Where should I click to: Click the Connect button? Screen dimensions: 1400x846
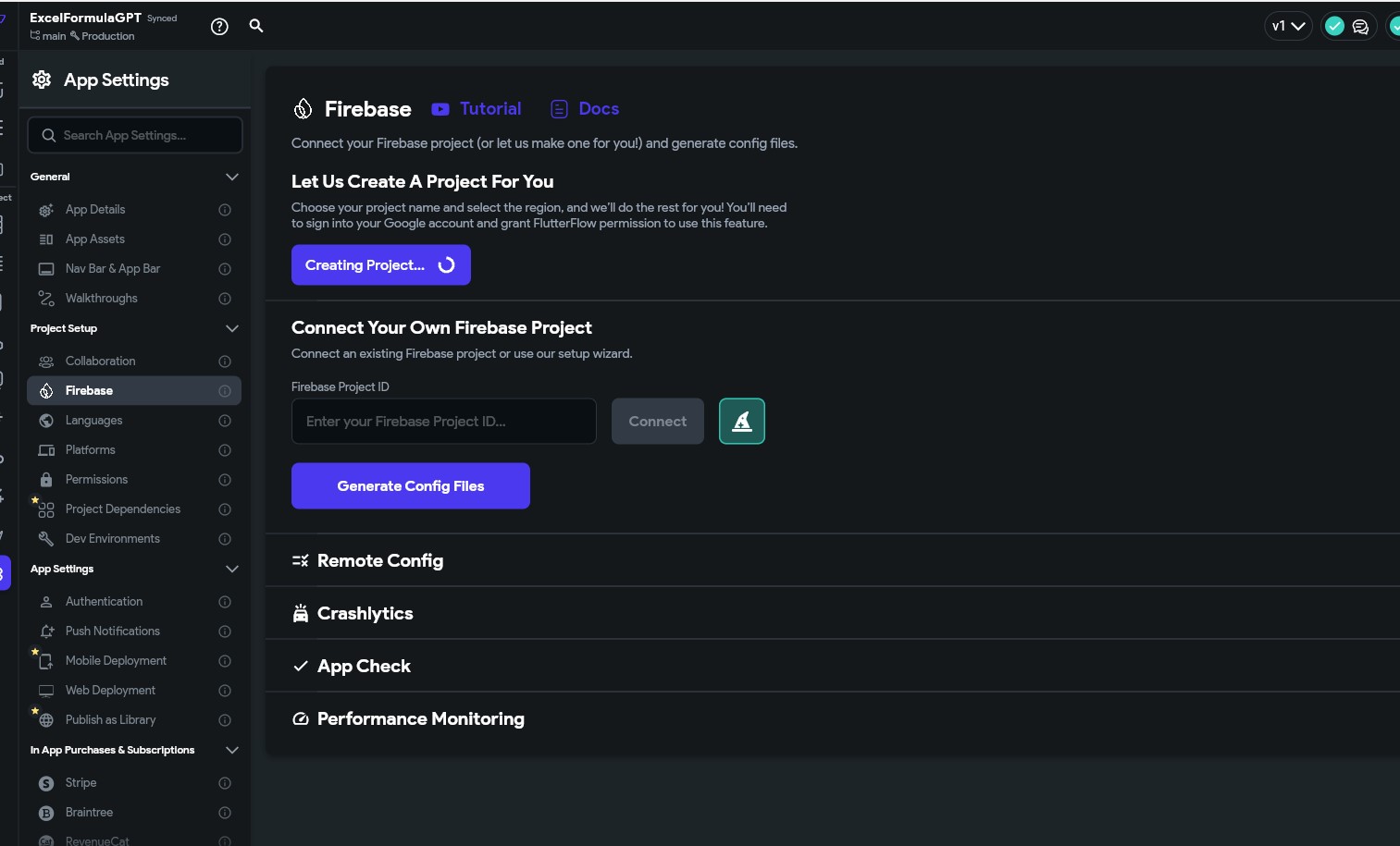[658, 422]
